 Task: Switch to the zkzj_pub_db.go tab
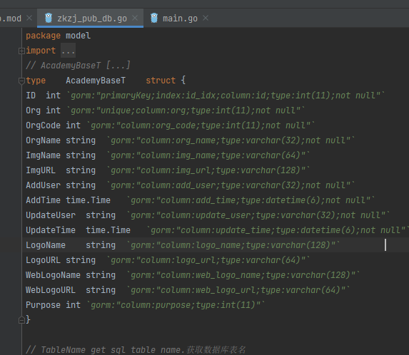(x=90, y=19)
